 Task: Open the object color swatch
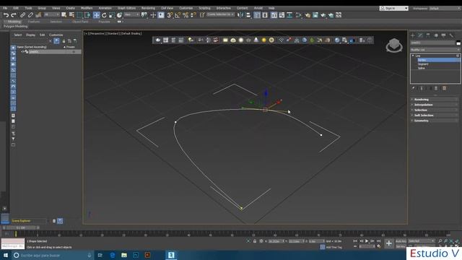[458, 43]
